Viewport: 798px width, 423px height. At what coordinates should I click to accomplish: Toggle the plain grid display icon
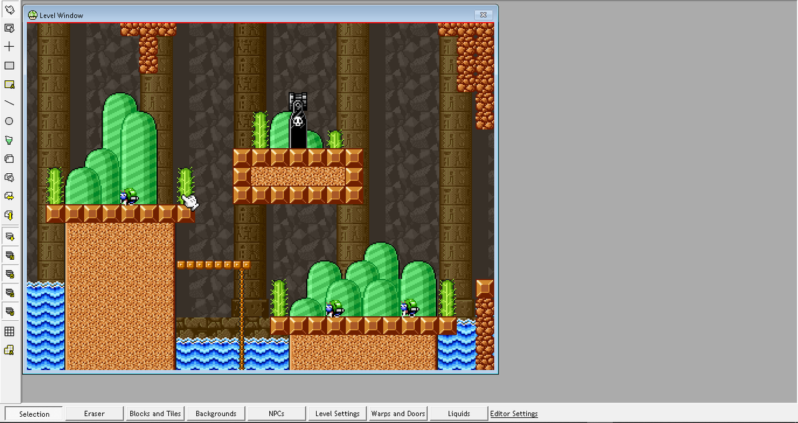pyautogui.click(x=9, y=331)
